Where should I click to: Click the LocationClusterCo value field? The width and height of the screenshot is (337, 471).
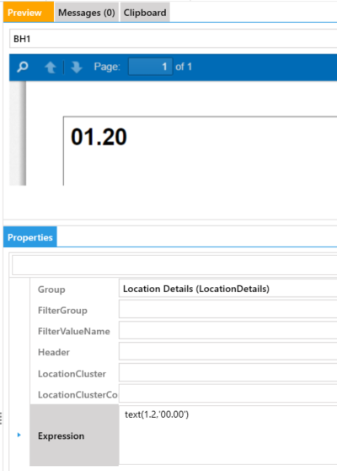click(227, 393)
